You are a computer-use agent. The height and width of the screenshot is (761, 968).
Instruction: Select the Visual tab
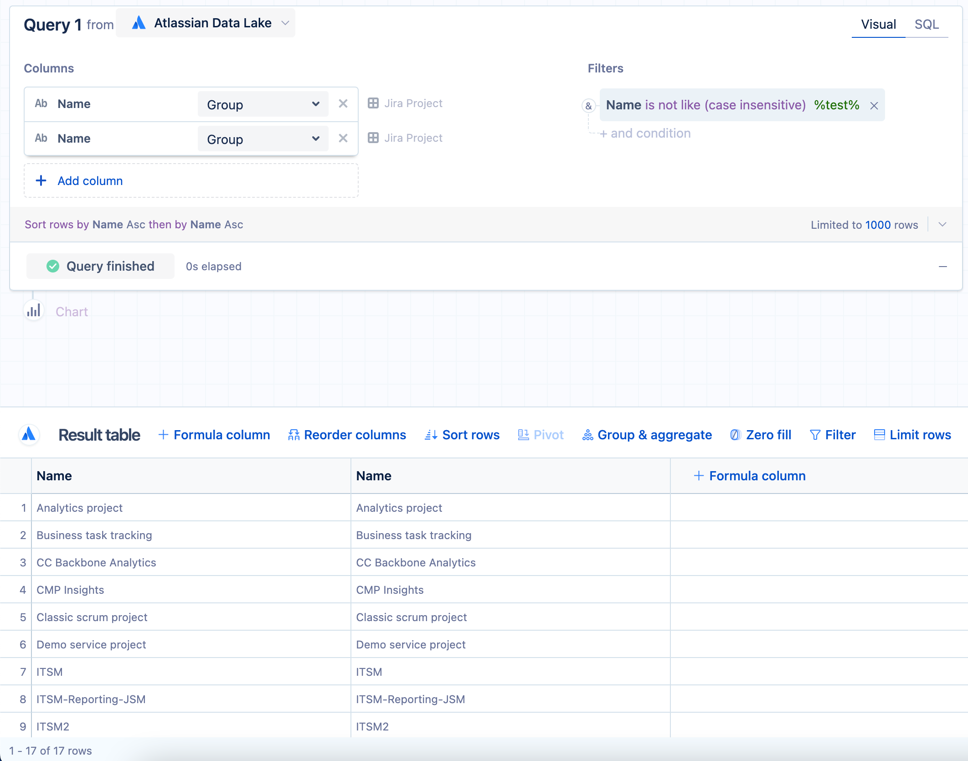click(x=878, y=25)
